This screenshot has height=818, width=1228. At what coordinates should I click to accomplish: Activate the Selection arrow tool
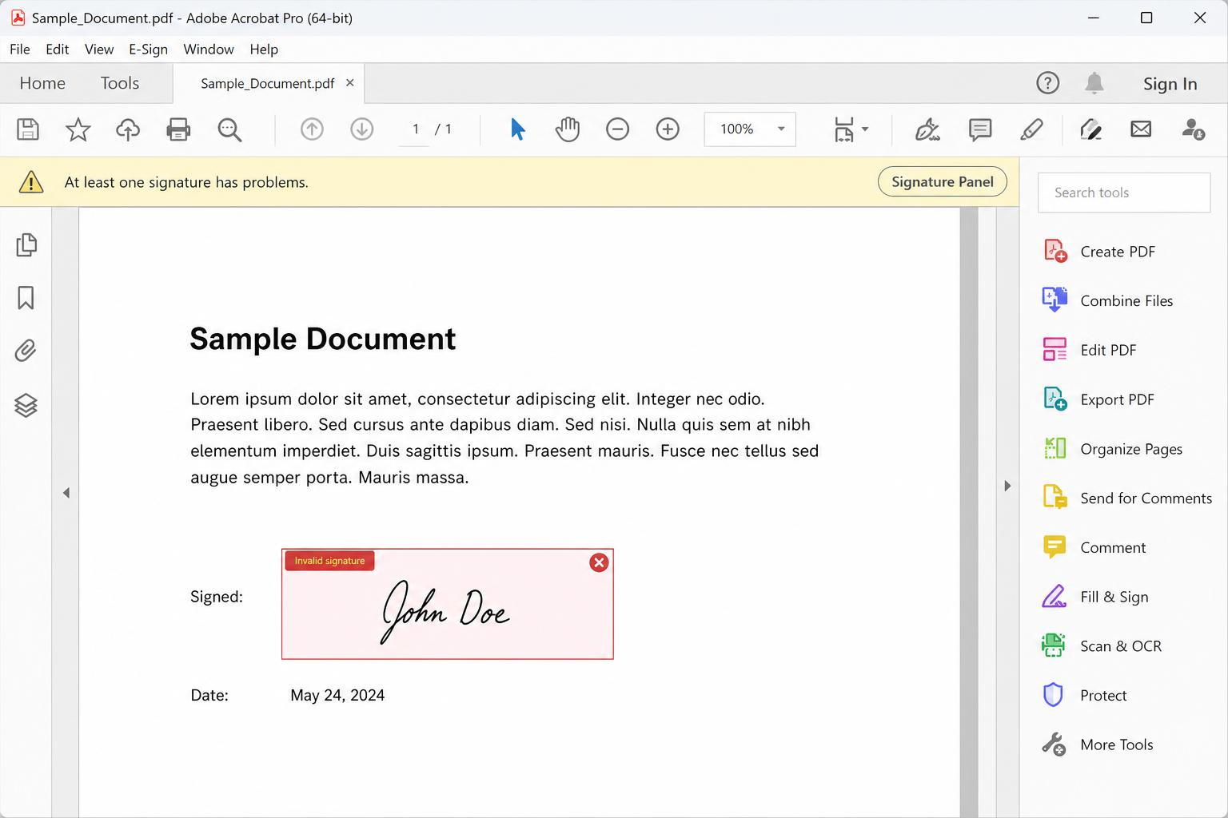(518, 129)
